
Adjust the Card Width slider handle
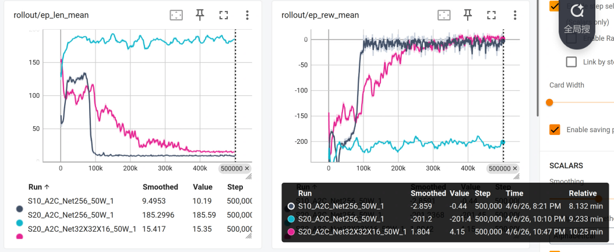click(x=549, y=102)
